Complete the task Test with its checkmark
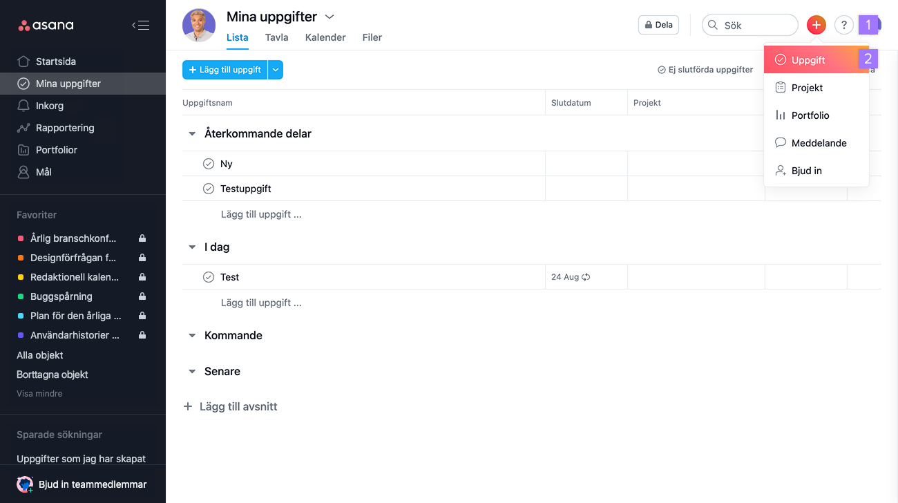 [209, 277]
